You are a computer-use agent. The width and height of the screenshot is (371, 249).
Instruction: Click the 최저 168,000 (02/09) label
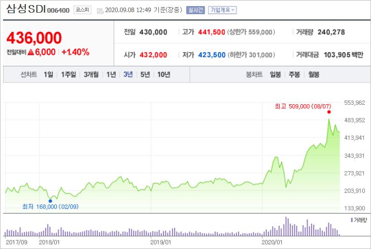[50, 207]
